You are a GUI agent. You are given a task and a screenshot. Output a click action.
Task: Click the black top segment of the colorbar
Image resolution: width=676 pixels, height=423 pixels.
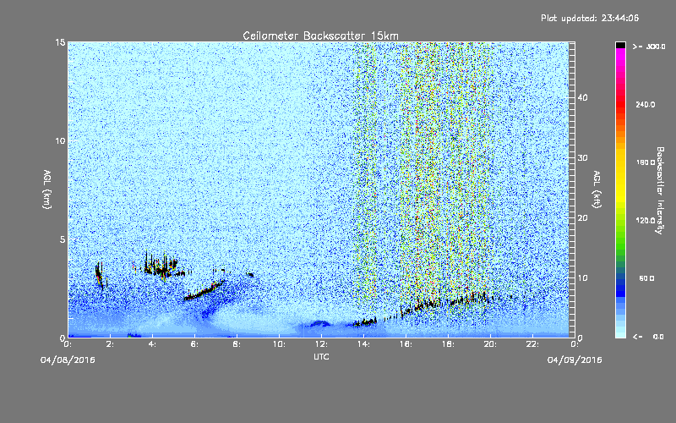point(620,45)
